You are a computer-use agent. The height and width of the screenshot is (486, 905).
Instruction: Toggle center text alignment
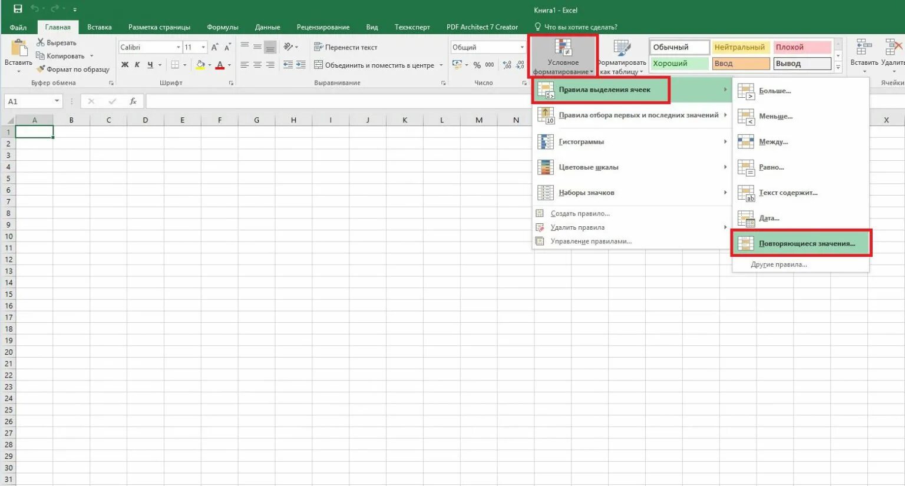[257, 65]
